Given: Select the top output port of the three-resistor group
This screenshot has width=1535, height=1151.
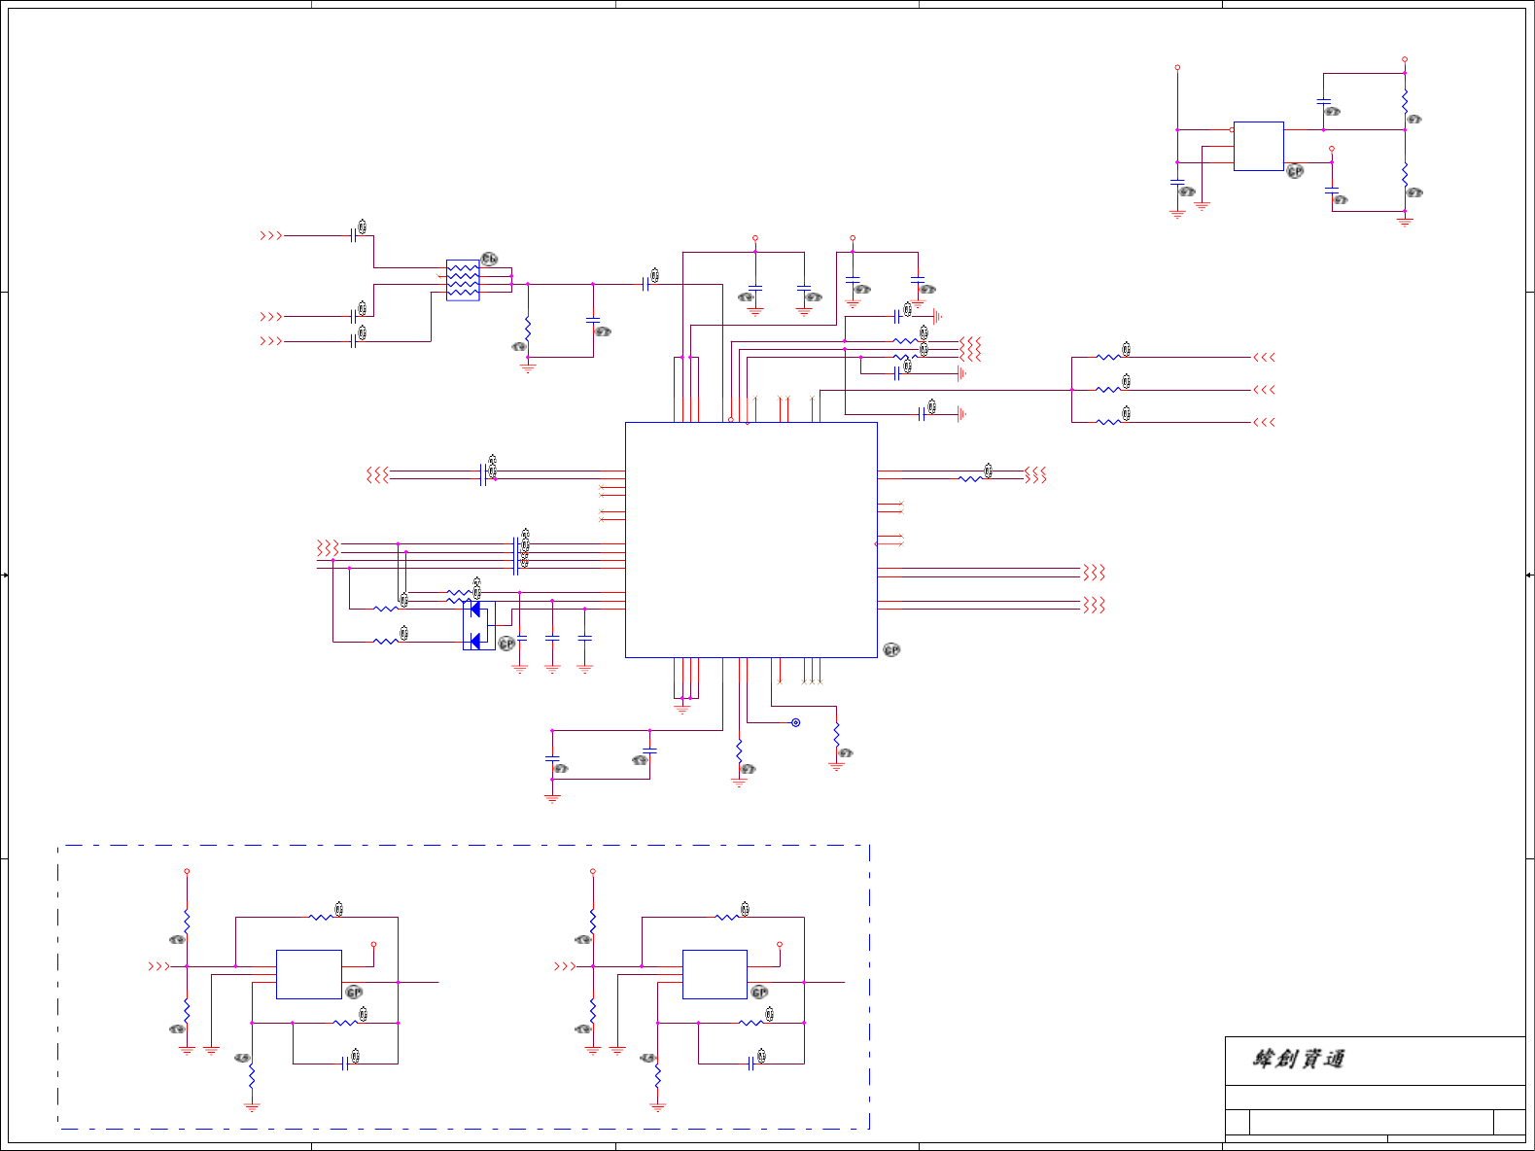Looking at the screenshot, I should [x=1264, y=358].
